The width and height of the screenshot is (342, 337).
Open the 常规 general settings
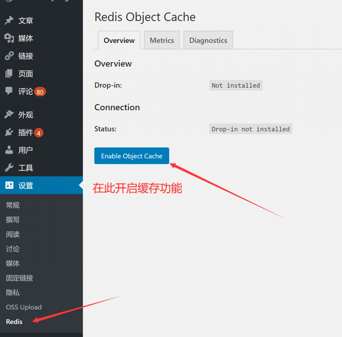point(12,205)
